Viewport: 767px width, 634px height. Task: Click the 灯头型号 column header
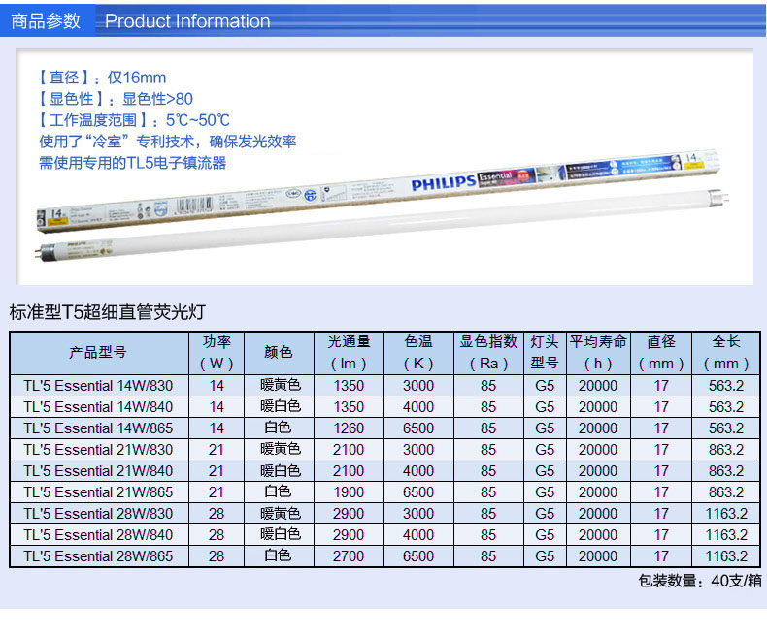(545, 353)
